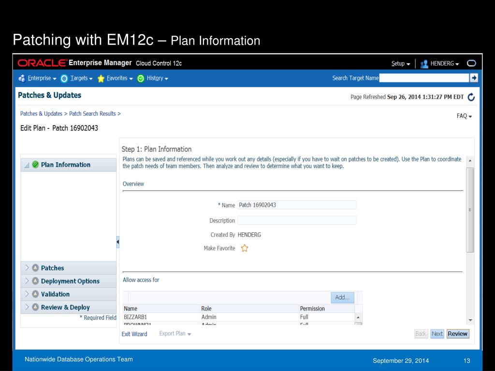Click the Favorites star icon
Viewport: 495px width, 371px height.
(101, 79)
